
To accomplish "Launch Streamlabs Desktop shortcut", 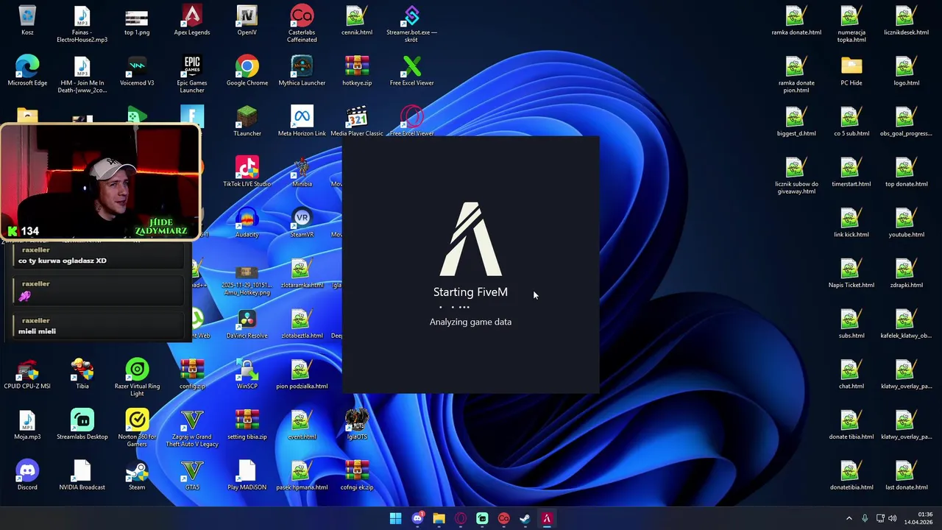I will tap(82, 424).
